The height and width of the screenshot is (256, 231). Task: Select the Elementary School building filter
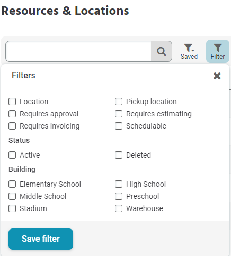click(12, 184)
